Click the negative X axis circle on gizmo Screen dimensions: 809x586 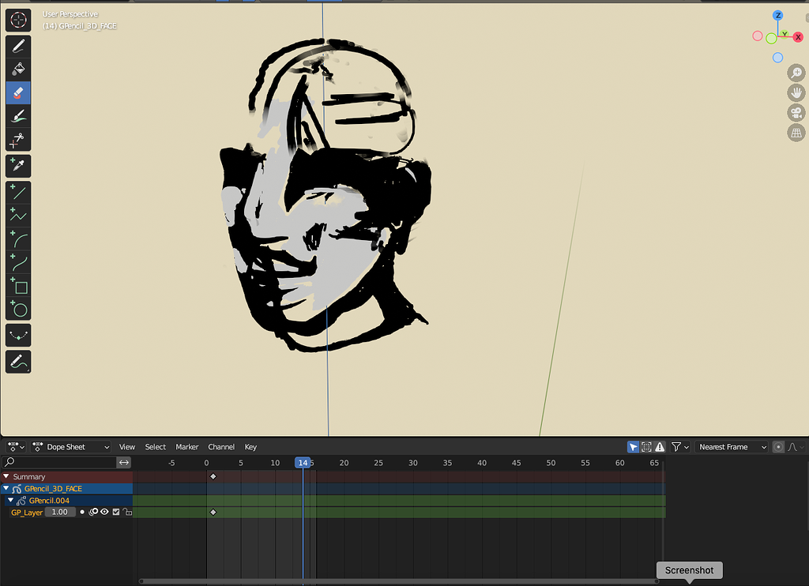click(x=758, y=36)
